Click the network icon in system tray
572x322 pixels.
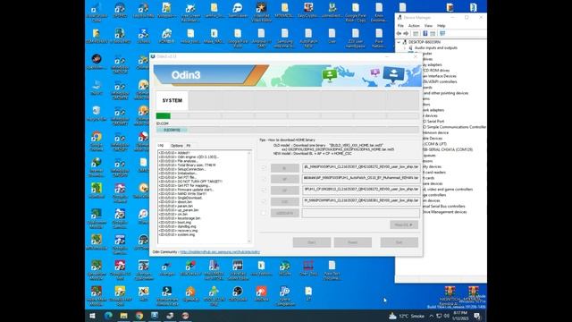click(x=439, y=316)
